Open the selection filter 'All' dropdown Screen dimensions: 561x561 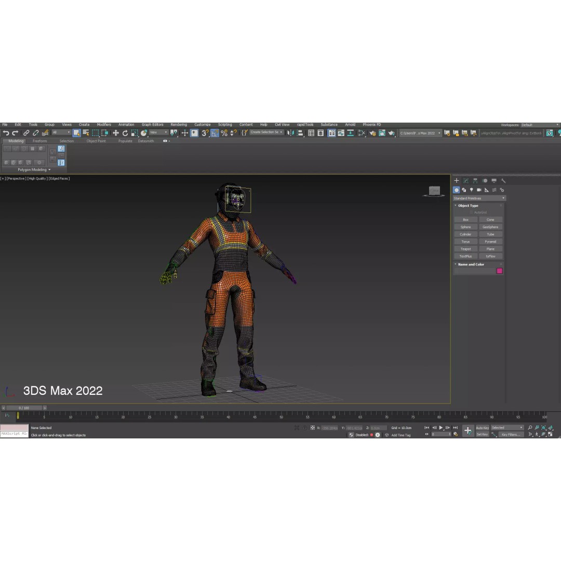[61, 133]
